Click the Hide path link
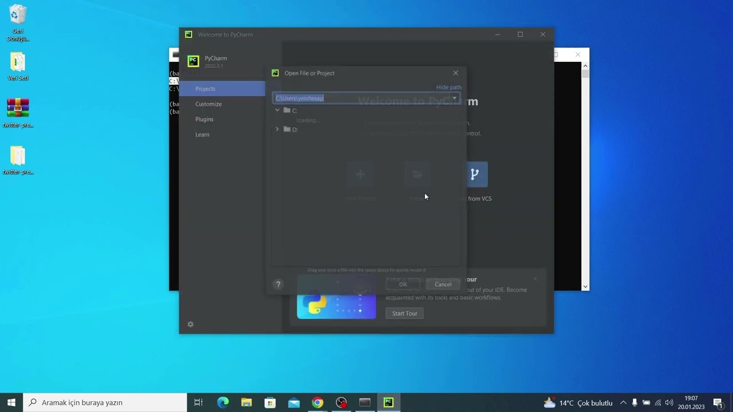The height and width of the screenshot is (412, 733). (448, 87)
